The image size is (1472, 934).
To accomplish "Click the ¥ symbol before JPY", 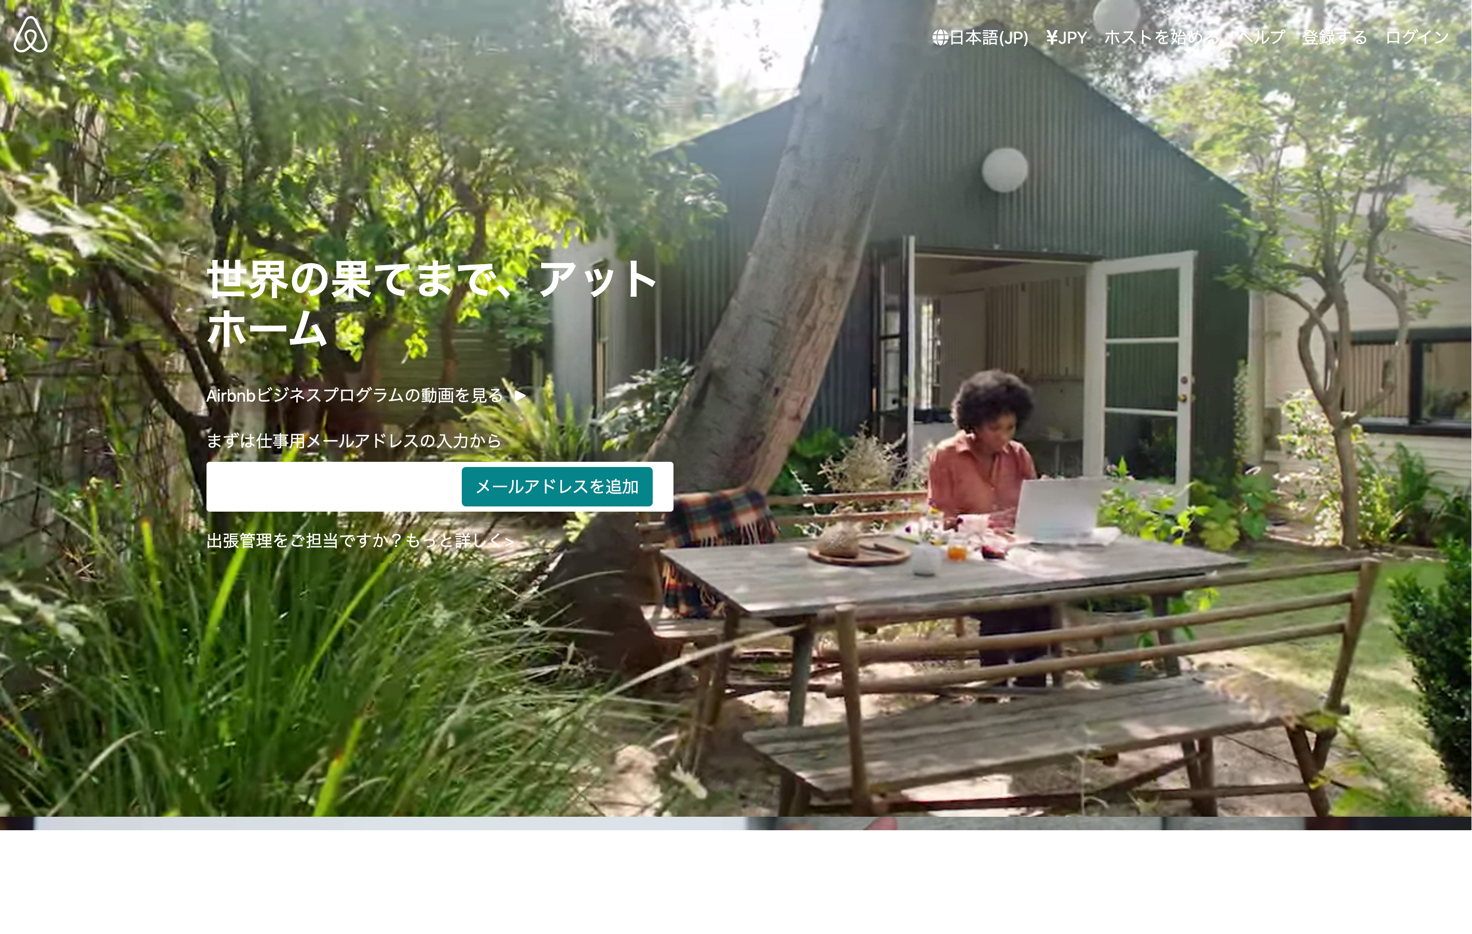I will click(x=1051, y=38).
